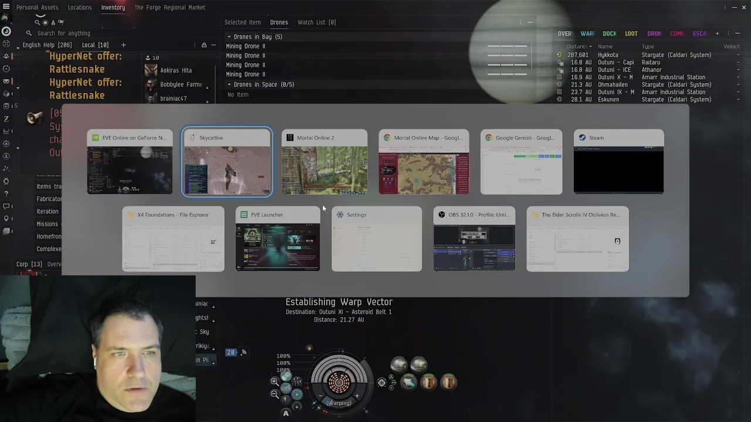Select Eskunen stargate row in overview
The height and width of the screenshot is (422, 751).
tap(648, 100)
